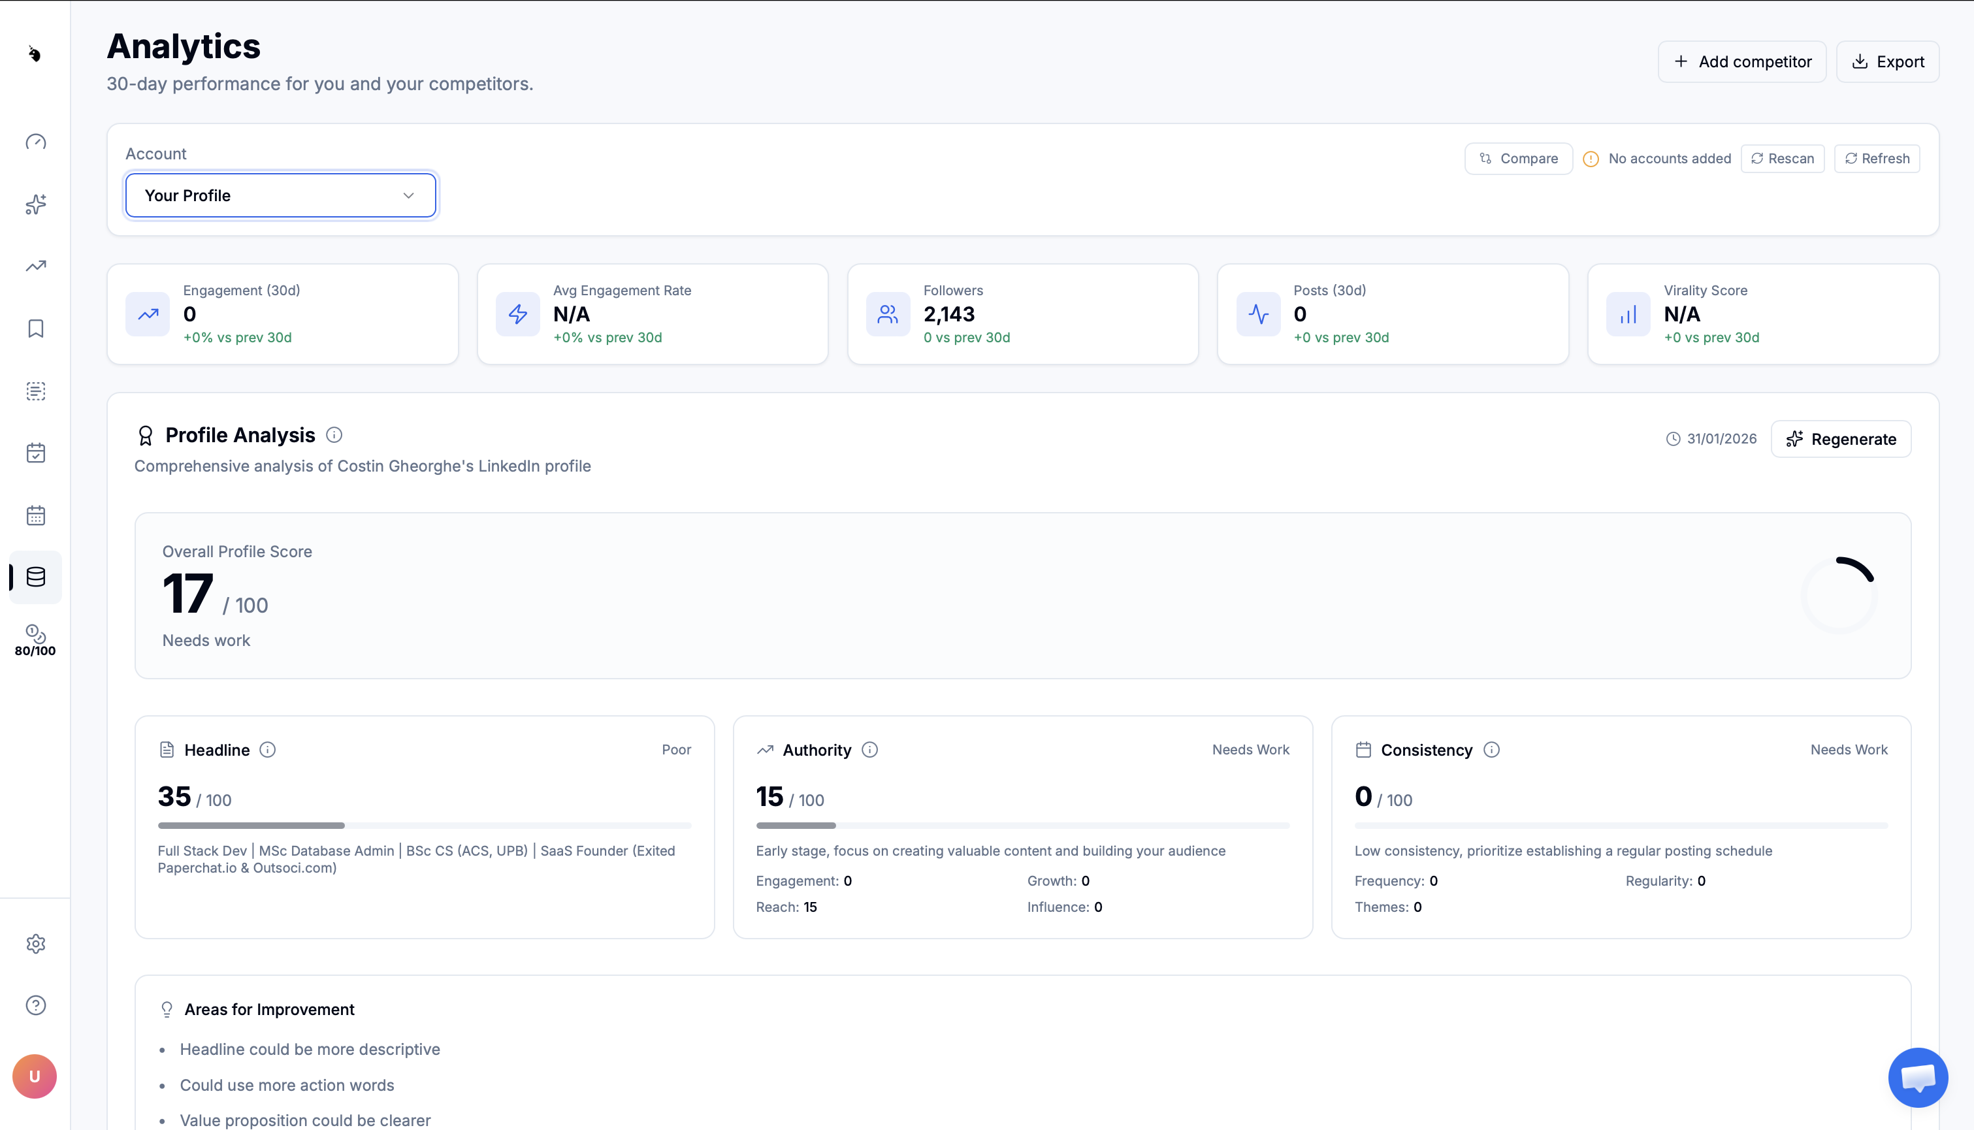Show info tooltip for Headline score

pyautogui.click(x=268, y=750)
